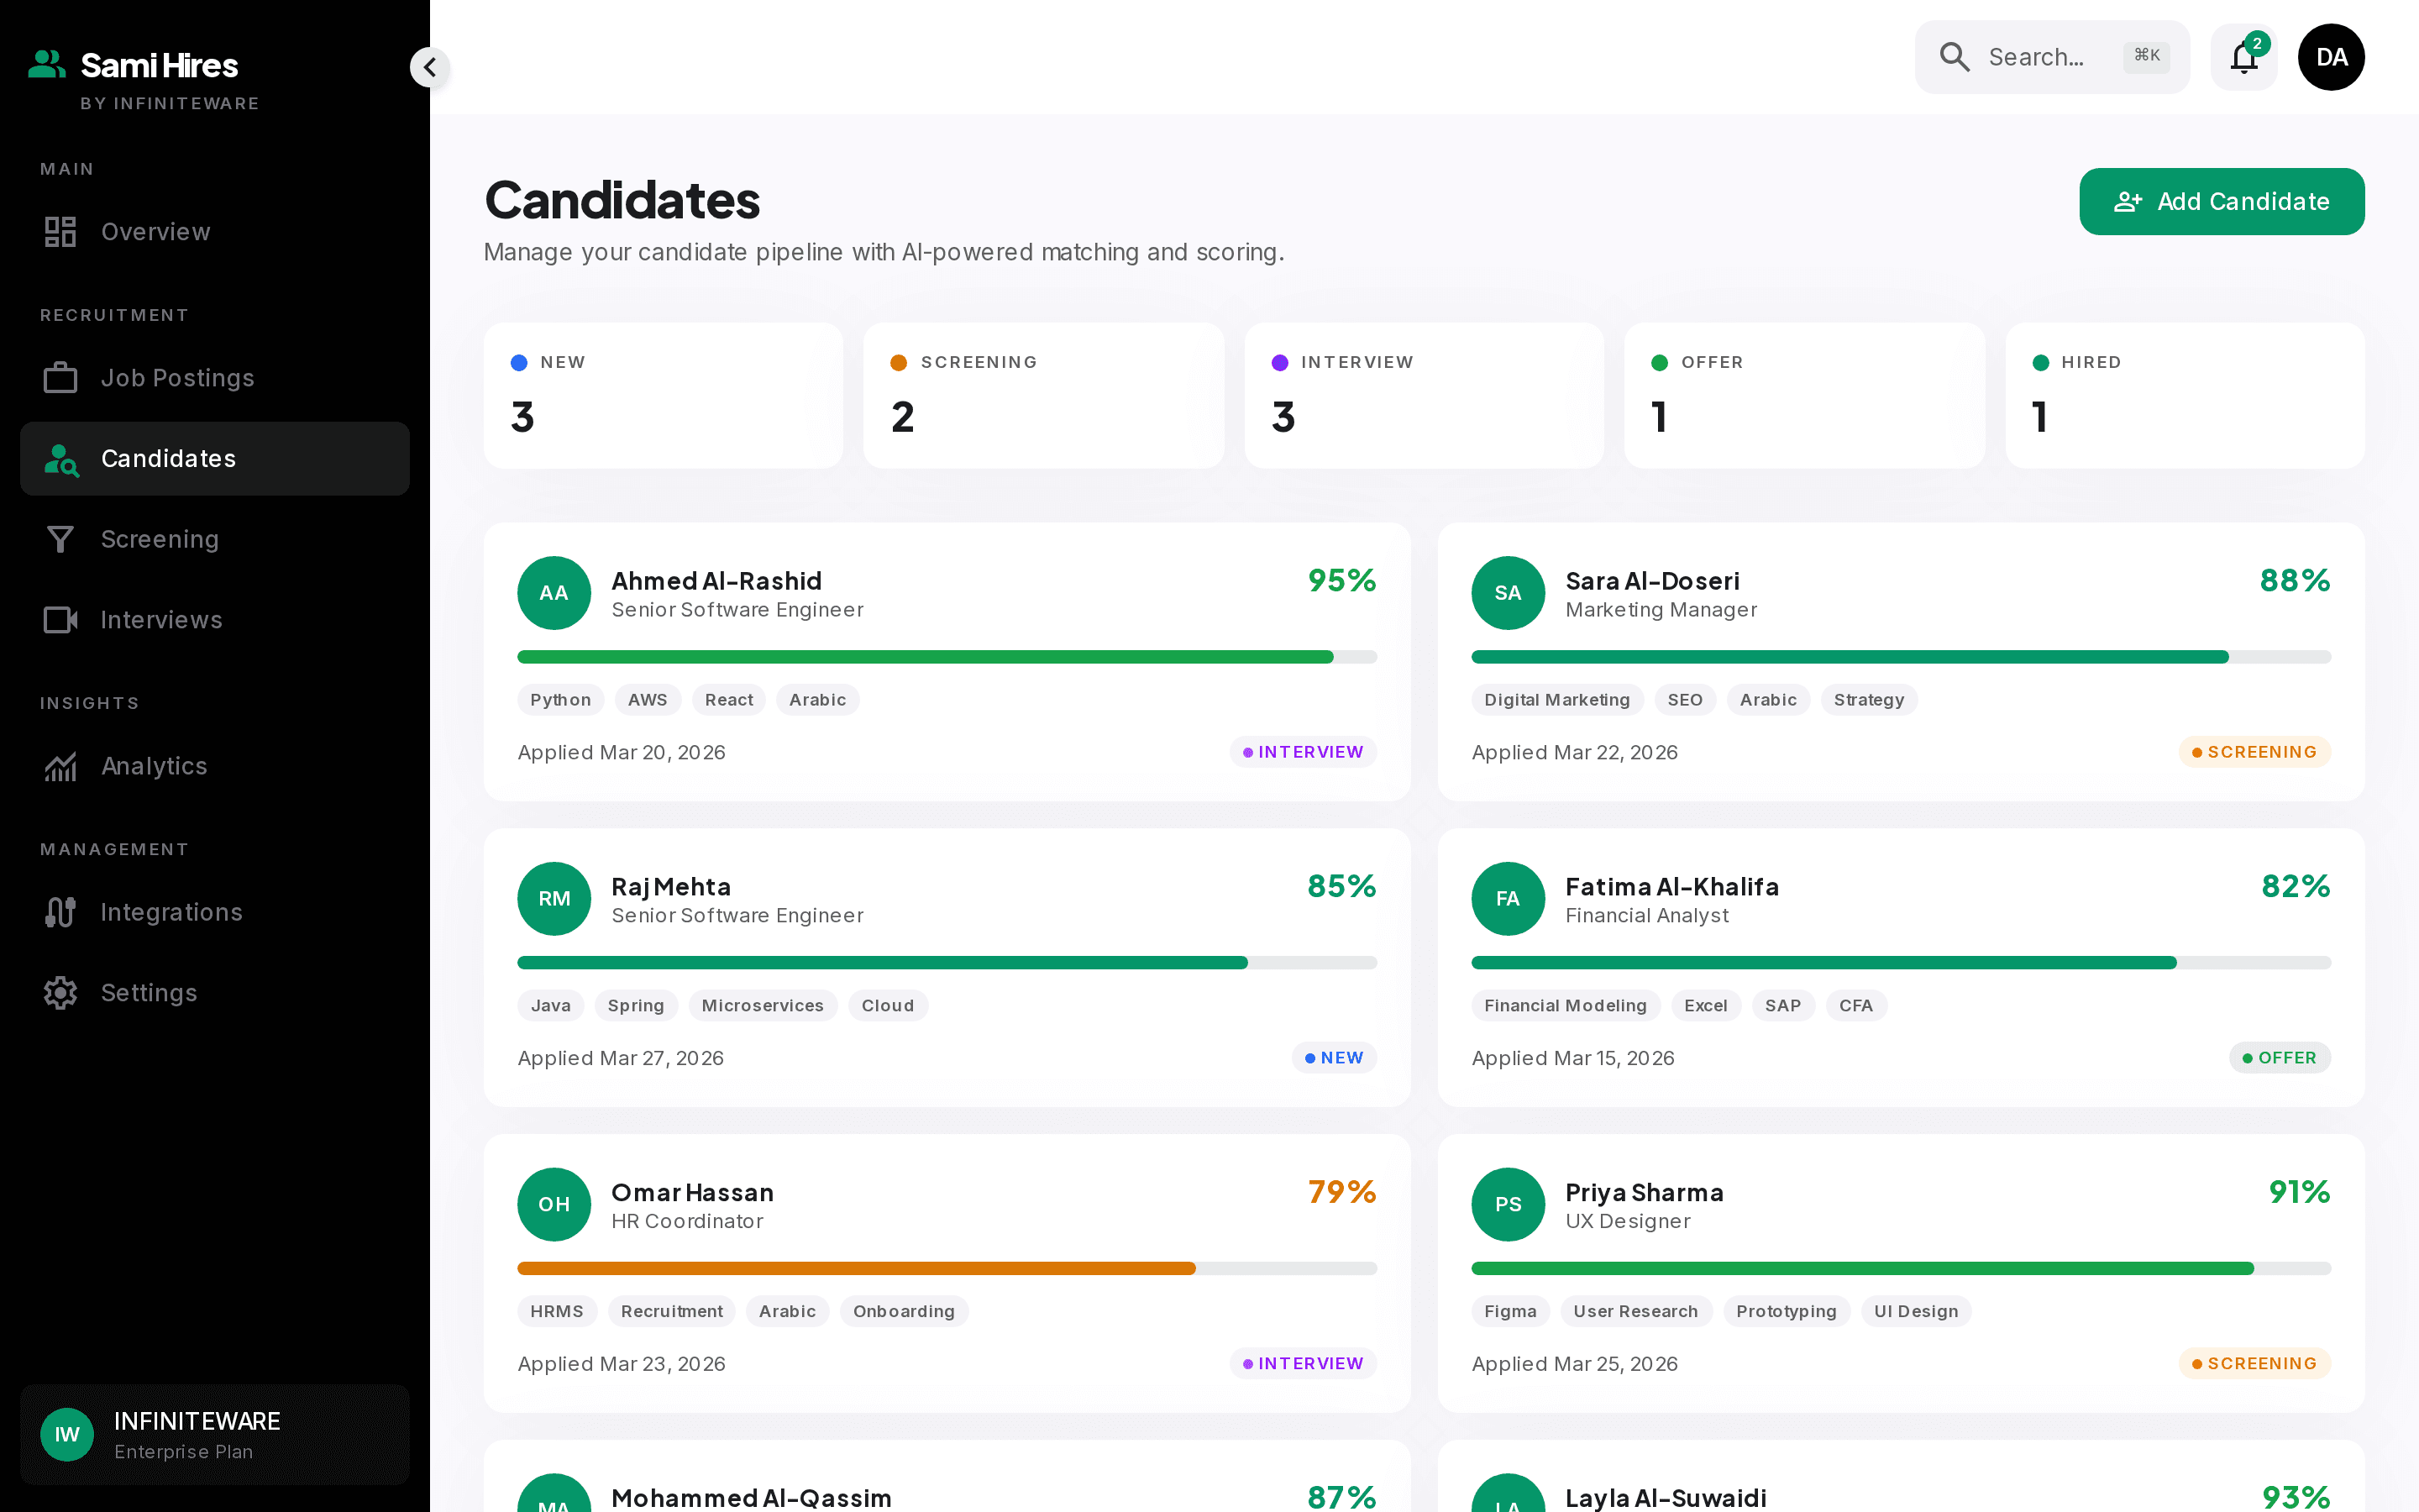Open Fatima Al-Khalifa candidate name

coord(1671,886)
